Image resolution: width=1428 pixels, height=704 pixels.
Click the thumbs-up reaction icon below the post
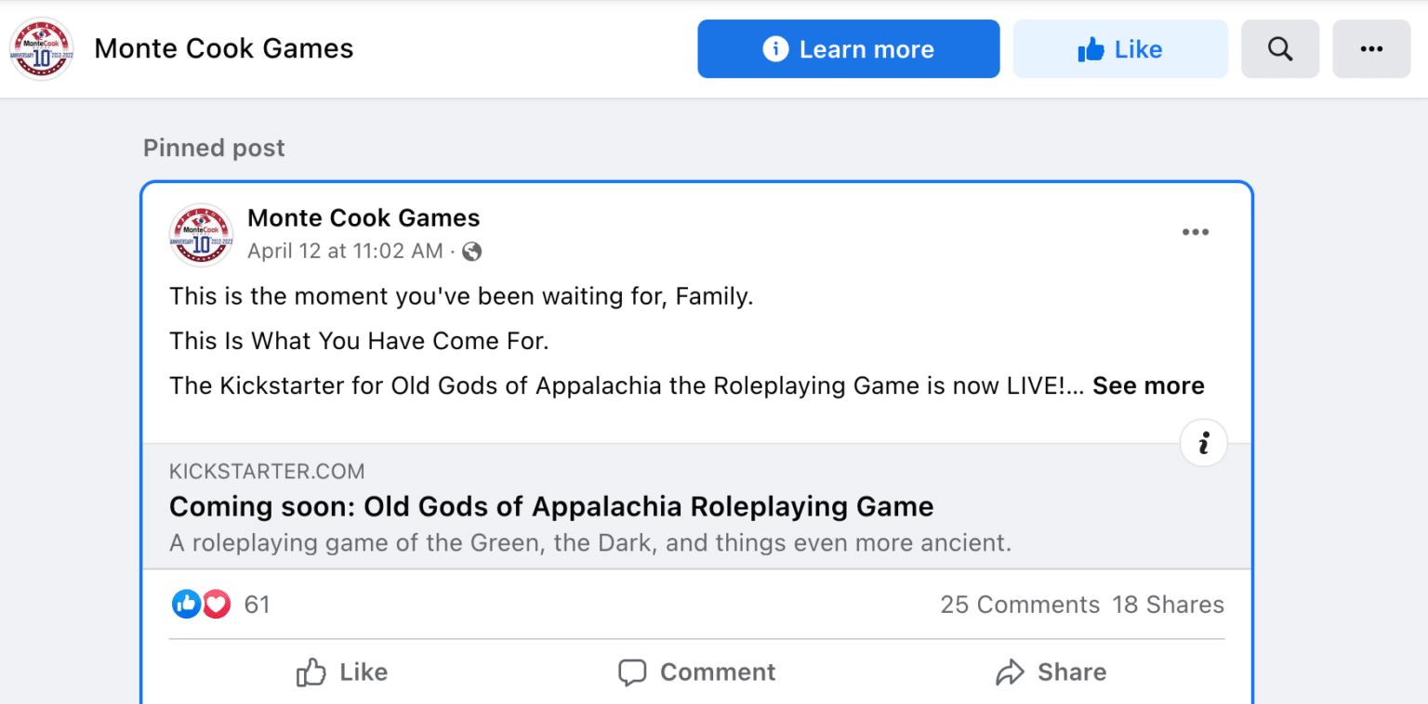[186, 604]
